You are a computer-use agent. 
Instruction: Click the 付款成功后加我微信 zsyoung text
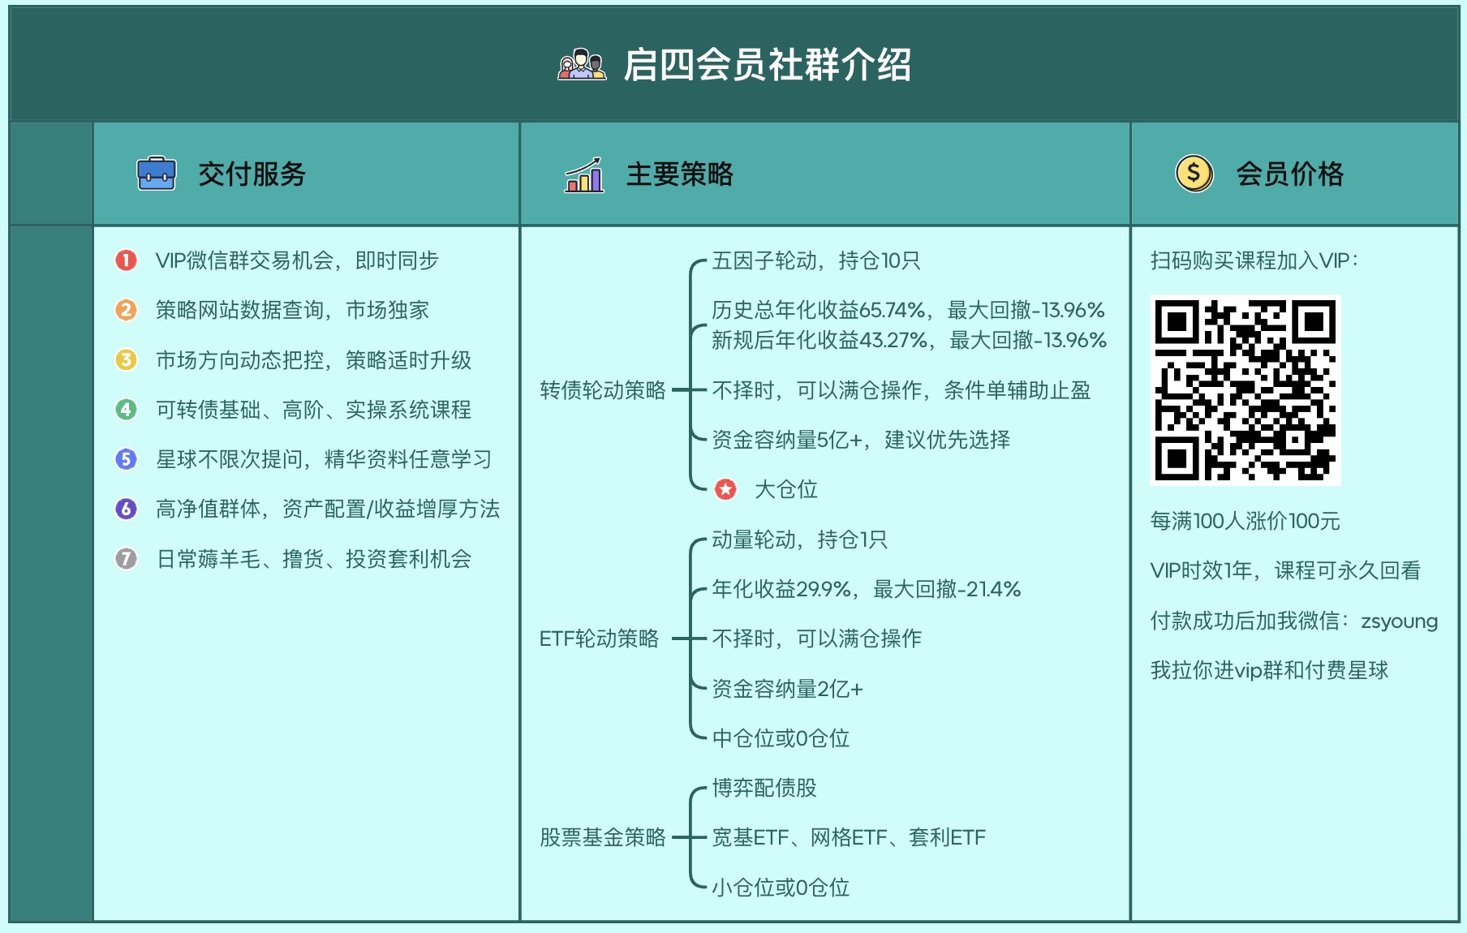(x=1293, y=621)
